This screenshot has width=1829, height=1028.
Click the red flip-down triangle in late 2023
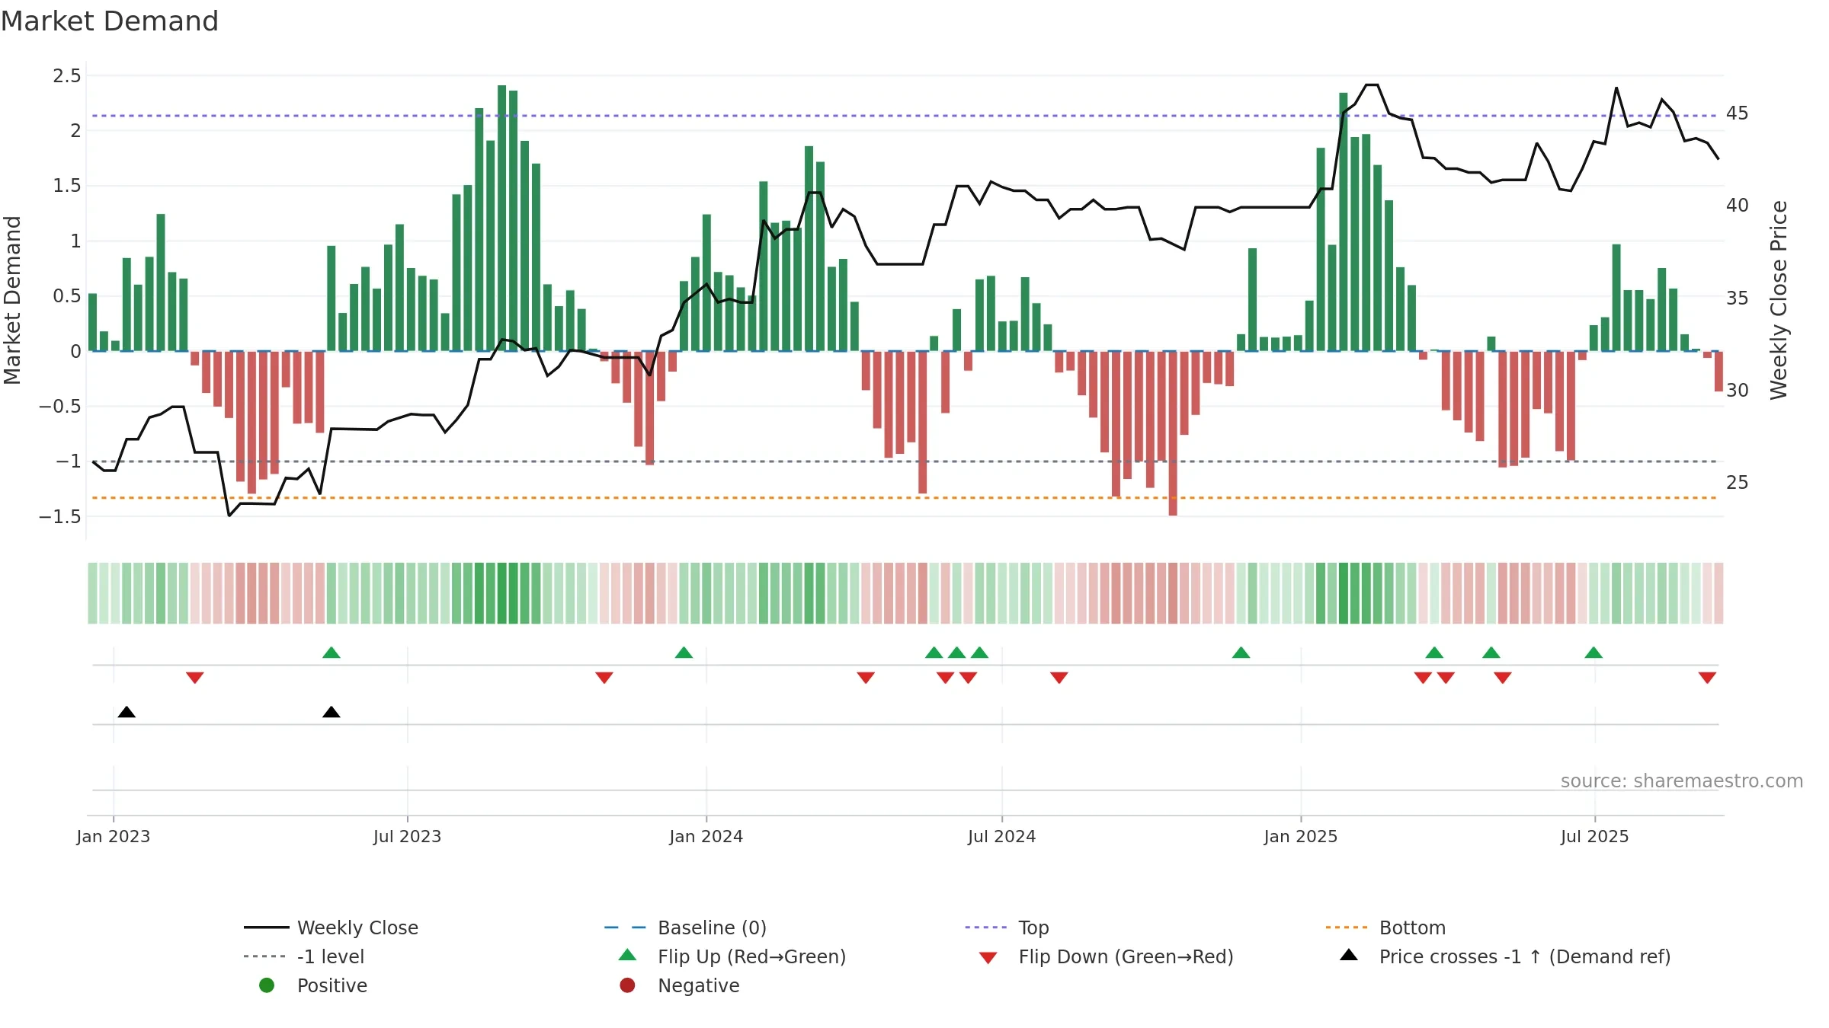tap(604, 678)
